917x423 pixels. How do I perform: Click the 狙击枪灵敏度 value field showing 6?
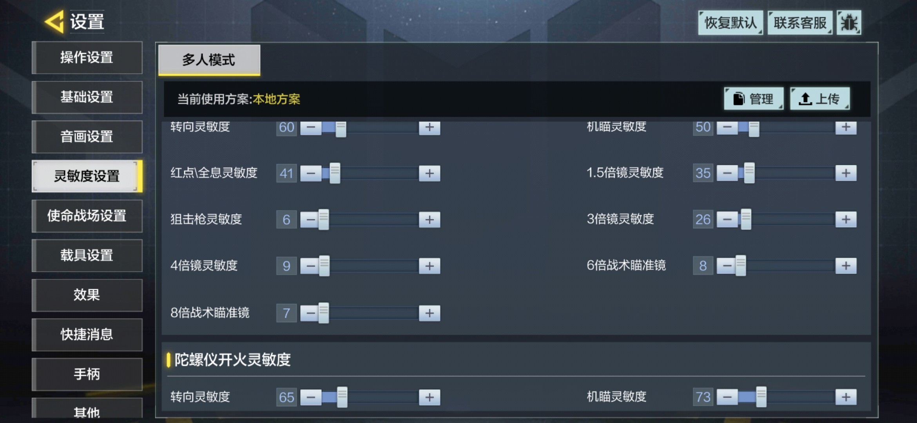286,219
